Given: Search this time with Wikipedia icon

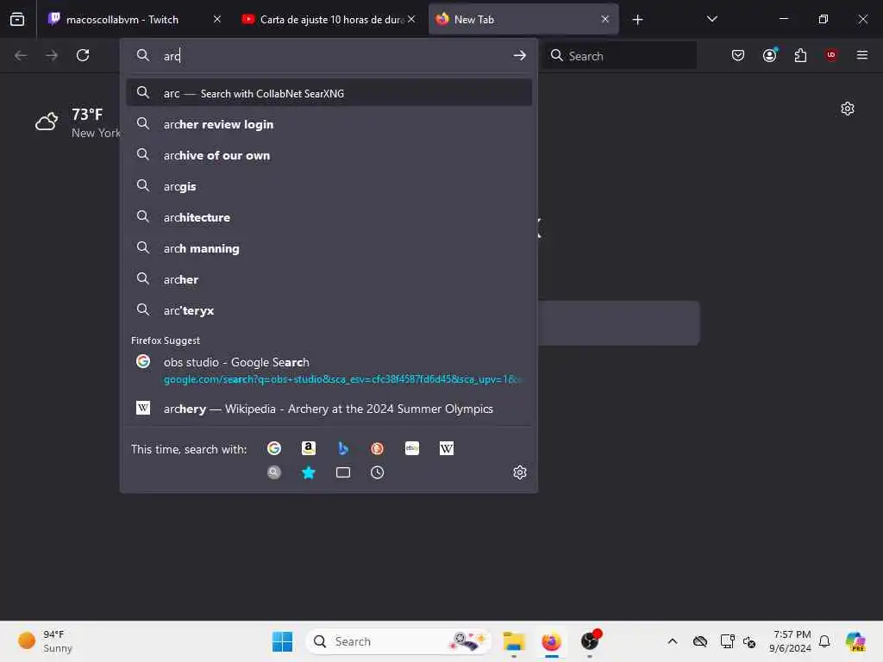Looking at the screenshot, I should tap(447, 448).
